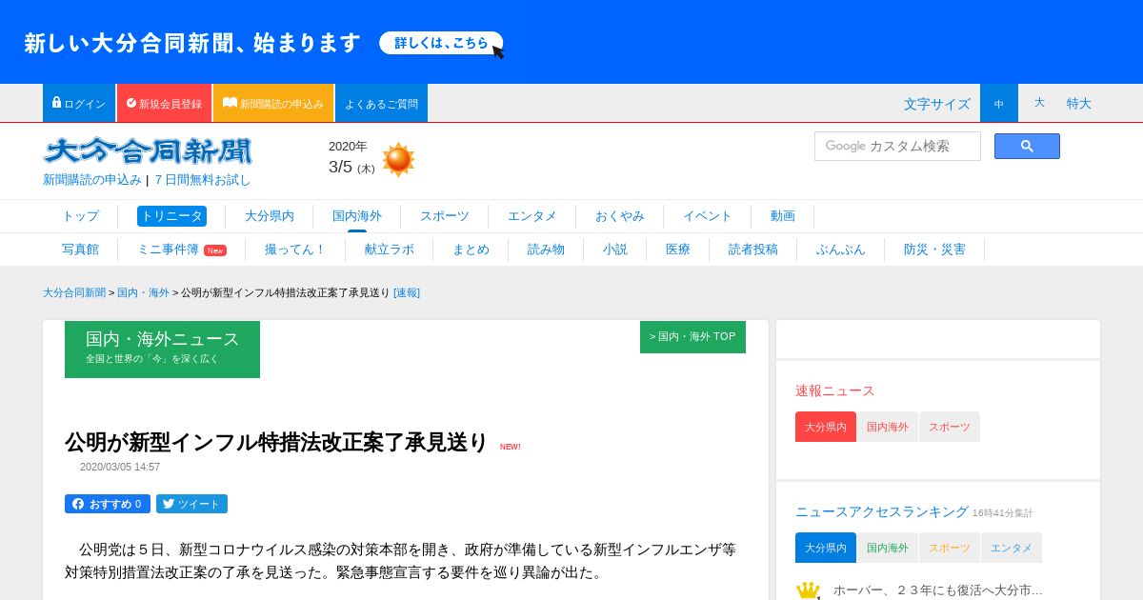The width and height of the screenshot is (1143, 600).
Task: Select スポーツ tab in 速報ニュース
Action: pos(950,427)
